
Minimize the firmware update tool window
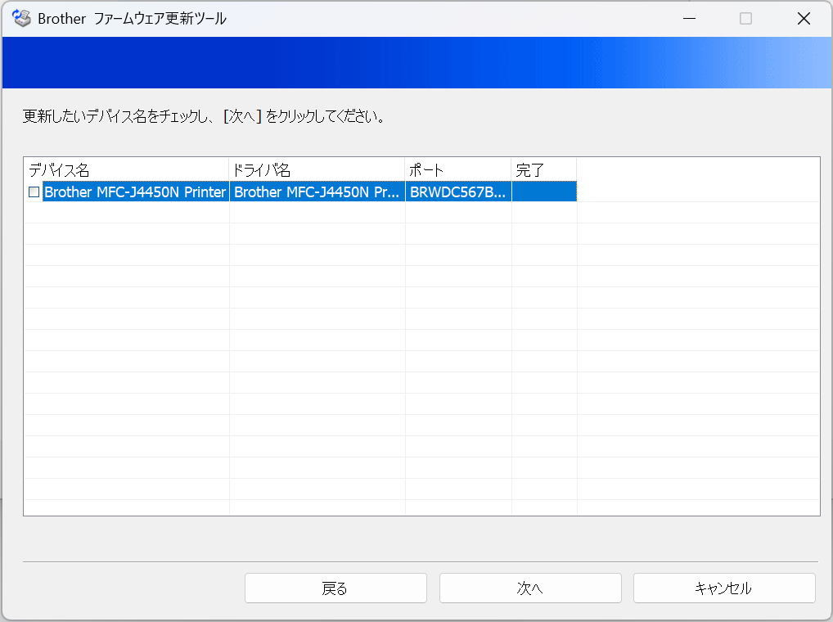coord(690,19)
